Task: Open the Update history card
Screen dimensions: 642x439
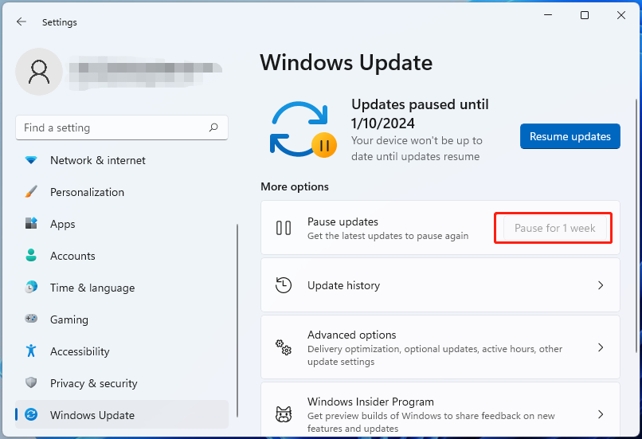Action: 440,285
